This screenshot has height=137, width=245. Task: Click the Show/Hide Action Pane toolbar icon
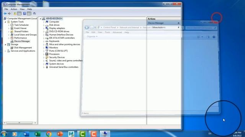tap(29, 14)
